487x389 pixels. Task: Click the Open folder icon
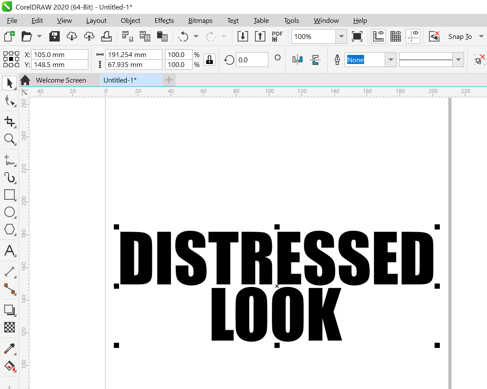(x=26, y=36)
